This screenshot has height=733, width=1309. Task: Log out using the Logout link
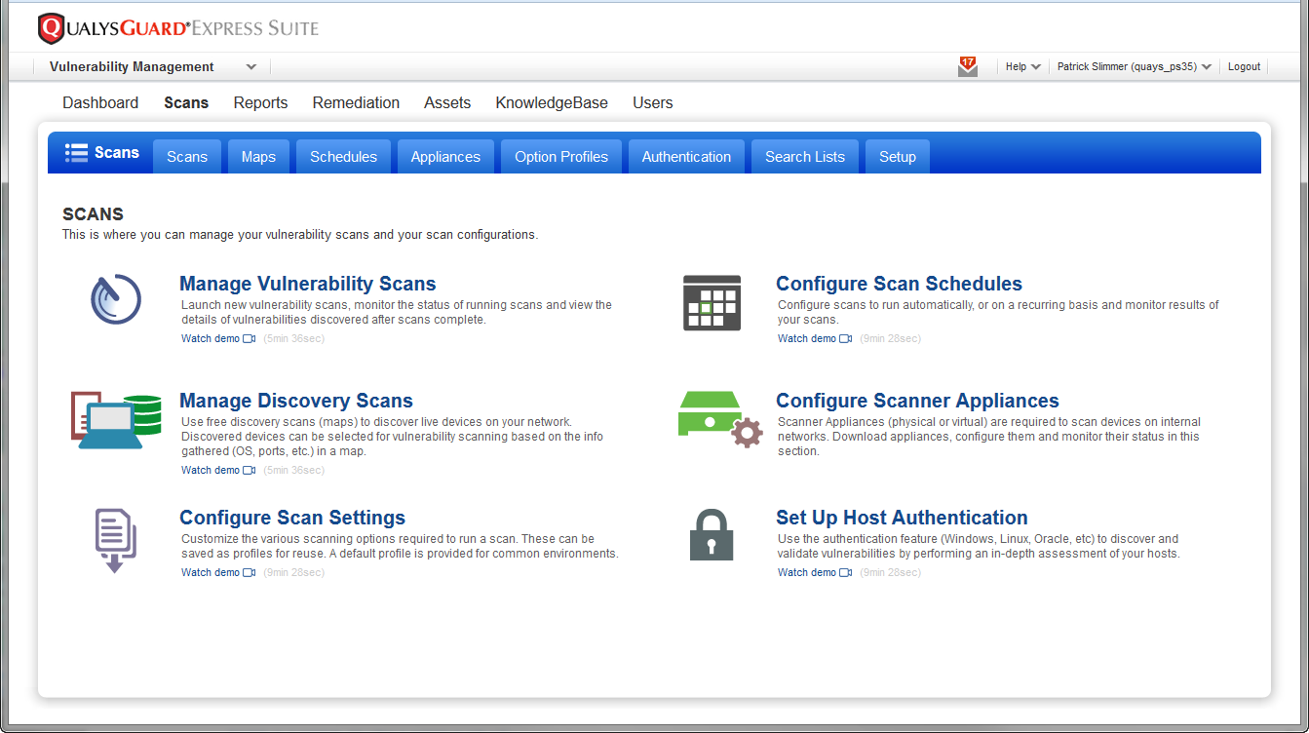click(x=1244, y=67)
